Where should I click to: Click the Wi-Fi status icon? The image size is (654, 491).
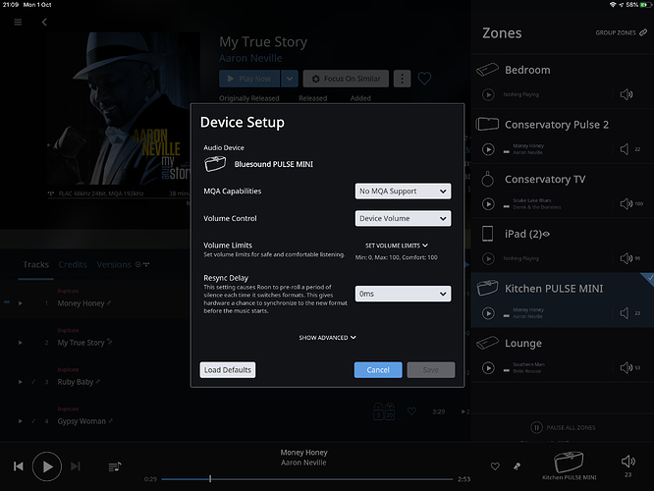point(613,5)
